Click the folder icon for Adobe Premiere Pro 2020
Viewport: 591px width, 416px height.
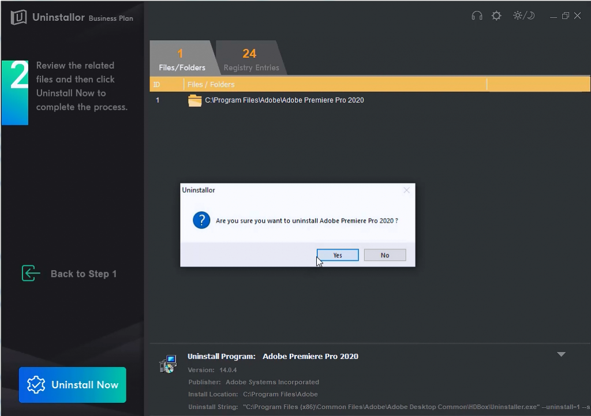coord(195,100)
